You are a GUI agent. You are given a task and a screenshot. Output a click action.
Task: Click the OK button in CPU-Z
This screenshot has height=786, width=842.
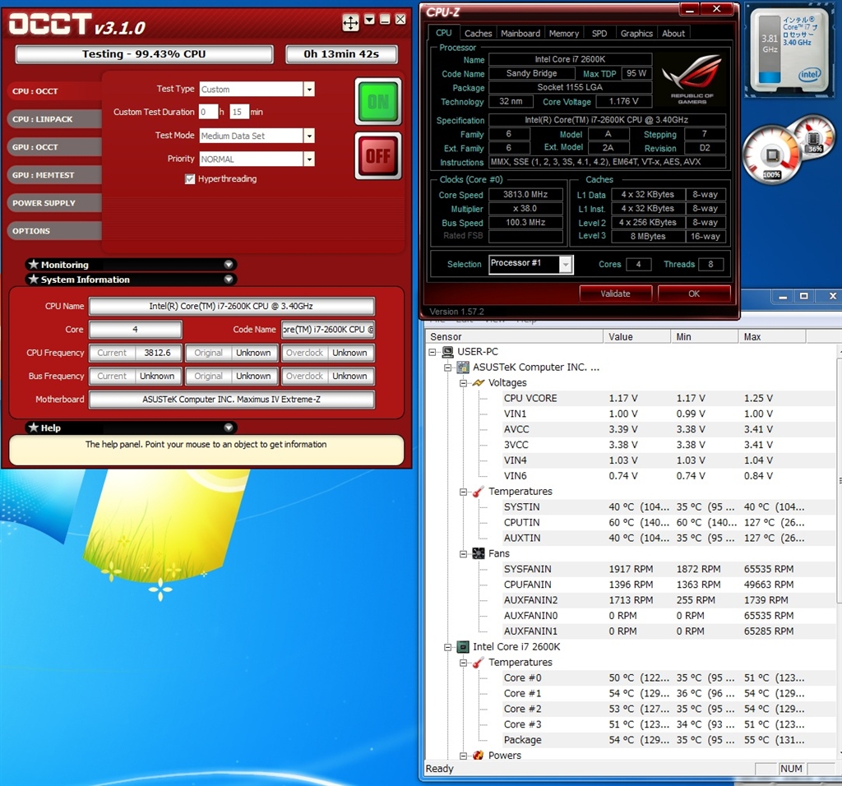point(693,294)
